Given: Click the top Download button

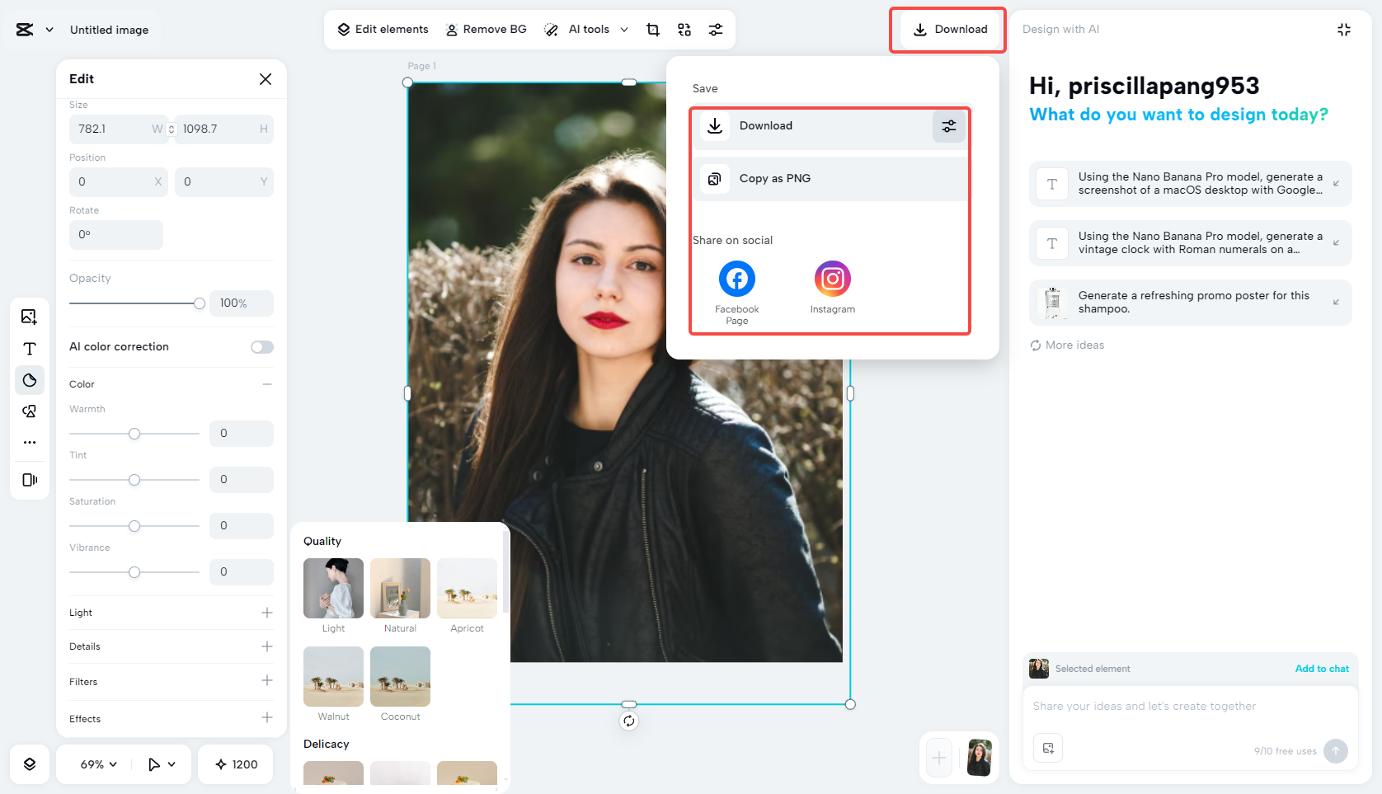Looking at the screenshot, I should tap(950, 30).
